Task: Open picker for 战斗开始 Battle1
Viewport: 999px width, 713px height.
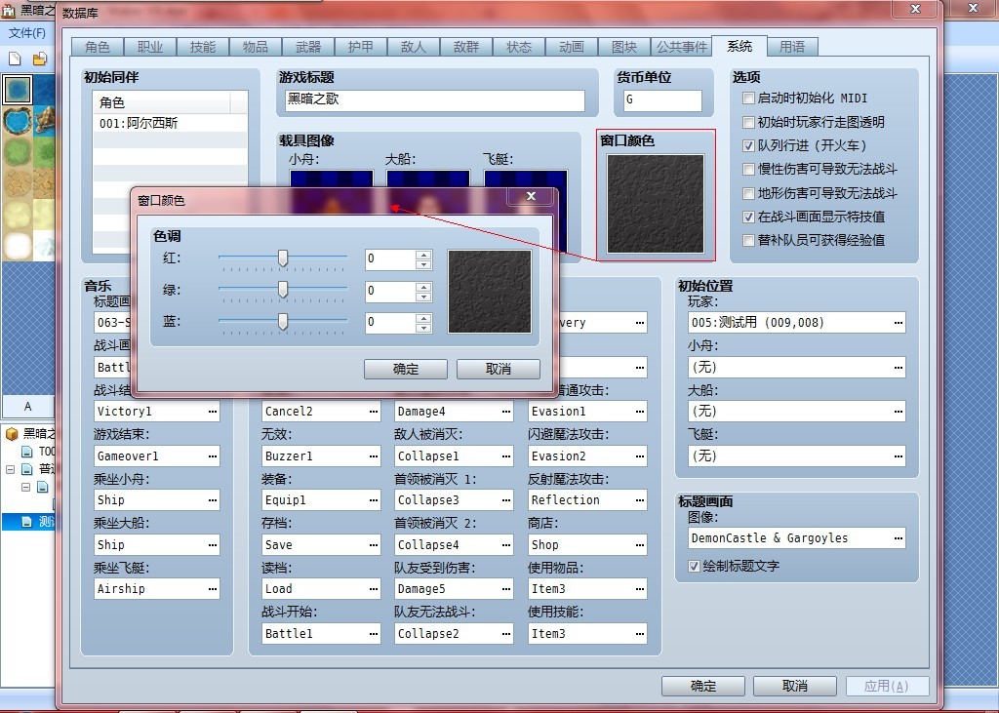Action: click(x=374, y=633)
